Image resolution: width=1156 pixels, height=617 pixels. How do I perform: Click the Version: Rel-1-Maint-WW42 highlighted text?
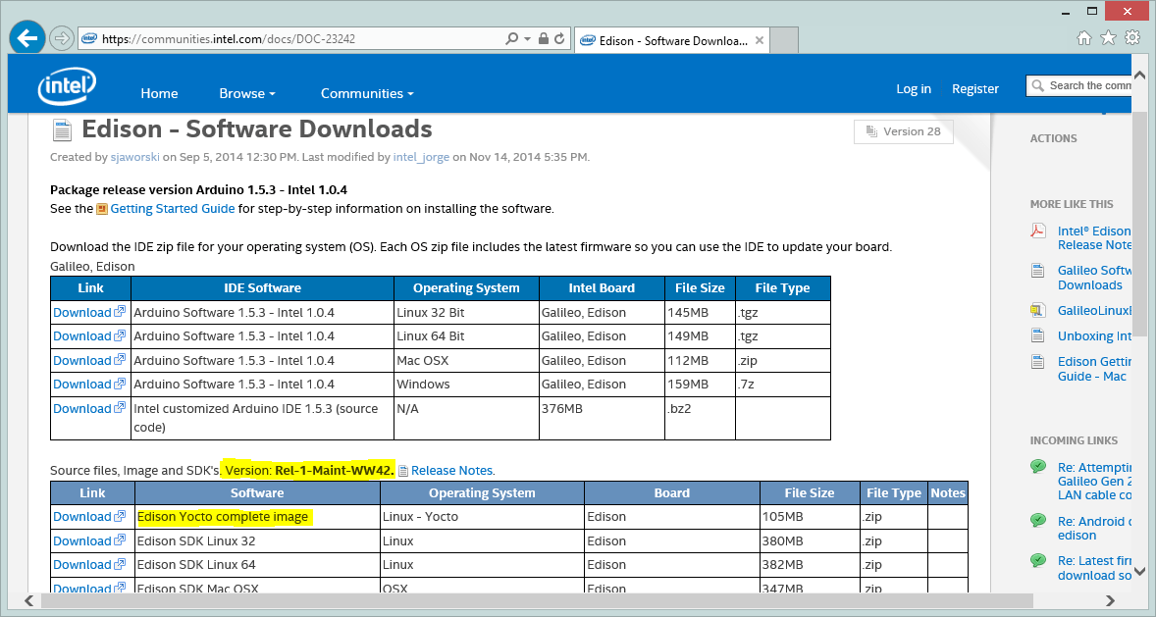pyautogui.click(x=310, y=470)
